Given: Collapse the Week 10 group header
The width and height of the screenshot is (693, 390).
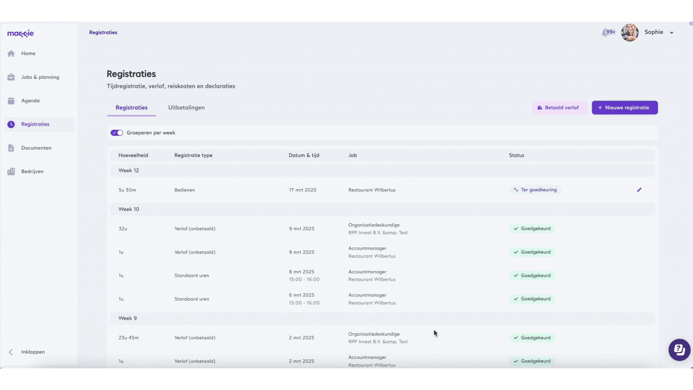Looking at the screenshot, I should (129, 209).
